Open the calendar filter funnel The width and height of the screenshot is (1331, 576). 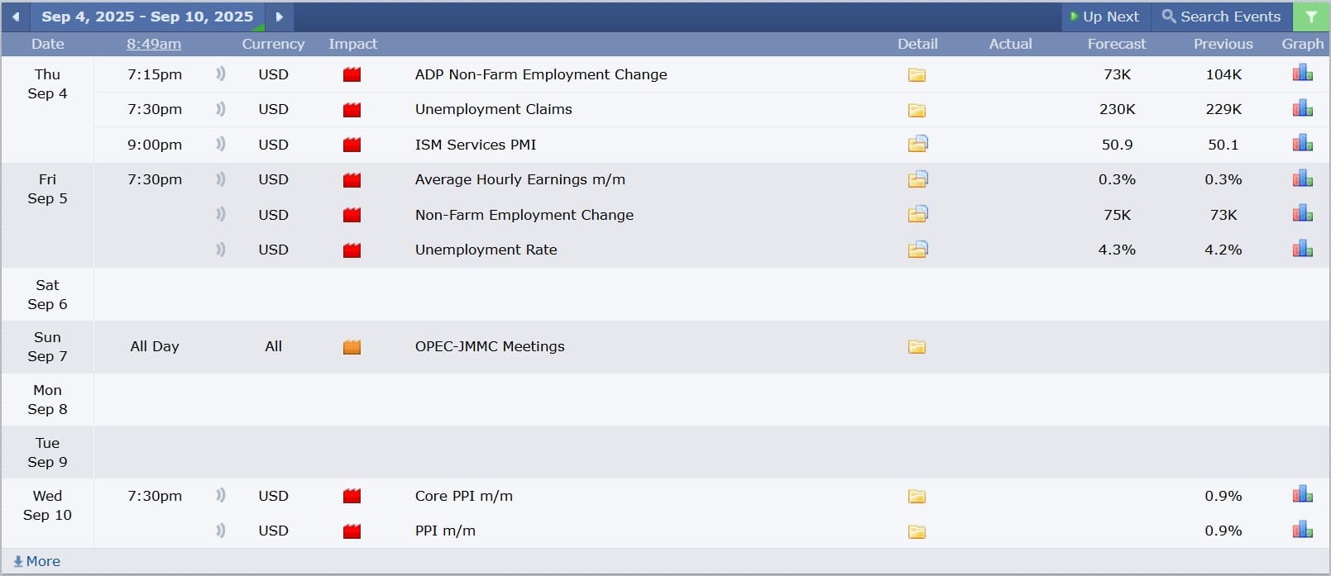coord(1311,17)
